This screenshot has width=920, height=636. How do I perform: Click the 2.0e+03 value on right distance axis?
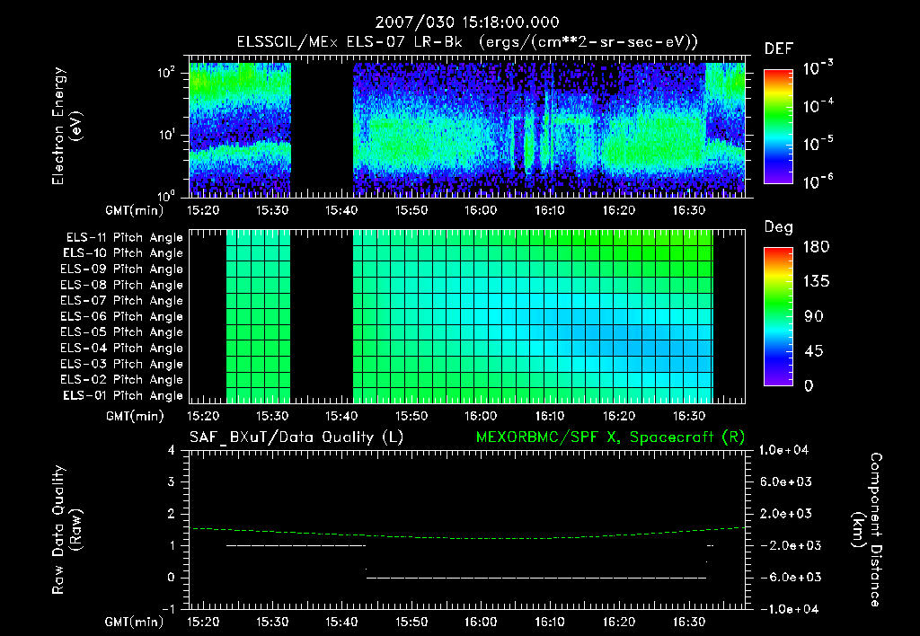click(x=786, y=514)
